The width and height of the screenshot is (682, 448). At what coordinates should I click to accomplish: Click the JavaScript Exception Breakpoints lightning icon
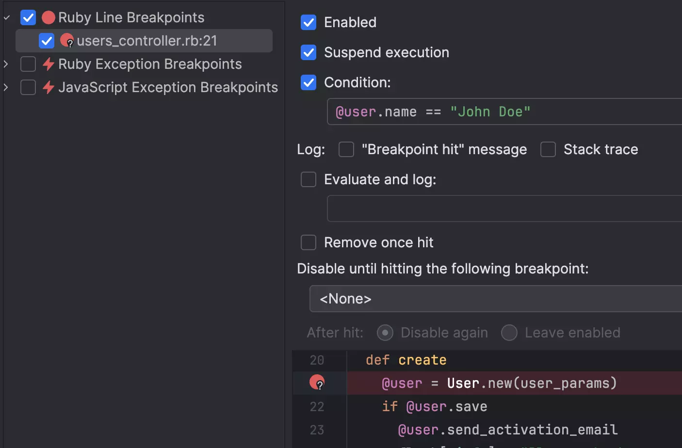pyautogui.click(x=48, y=87)
